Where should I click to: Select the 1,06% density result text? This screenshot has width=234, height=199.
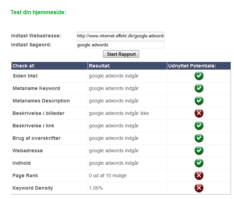point(96,188)
